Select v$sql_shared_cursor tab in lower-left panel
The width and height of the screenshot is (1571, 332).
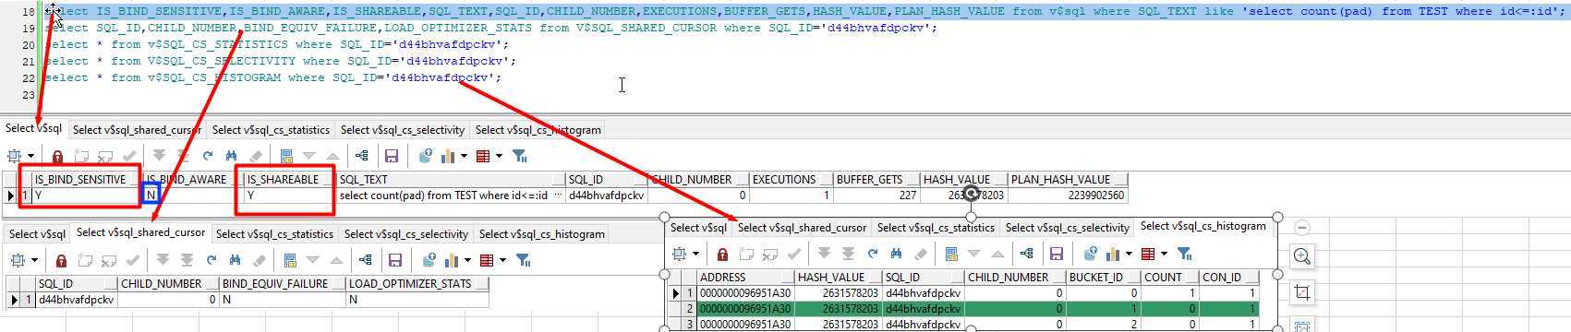(140, 233)
